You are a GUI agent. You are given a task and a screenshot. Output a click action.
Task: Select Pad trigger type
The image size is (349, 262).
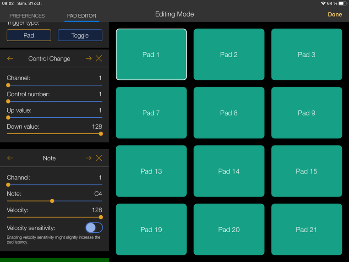[x=29, y=35]
